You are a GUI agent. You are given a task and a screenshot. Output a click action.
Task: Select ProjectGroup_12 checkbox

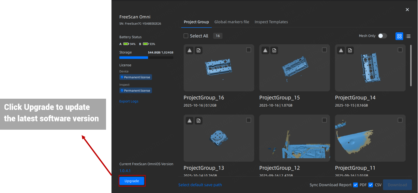click(324, 120)
